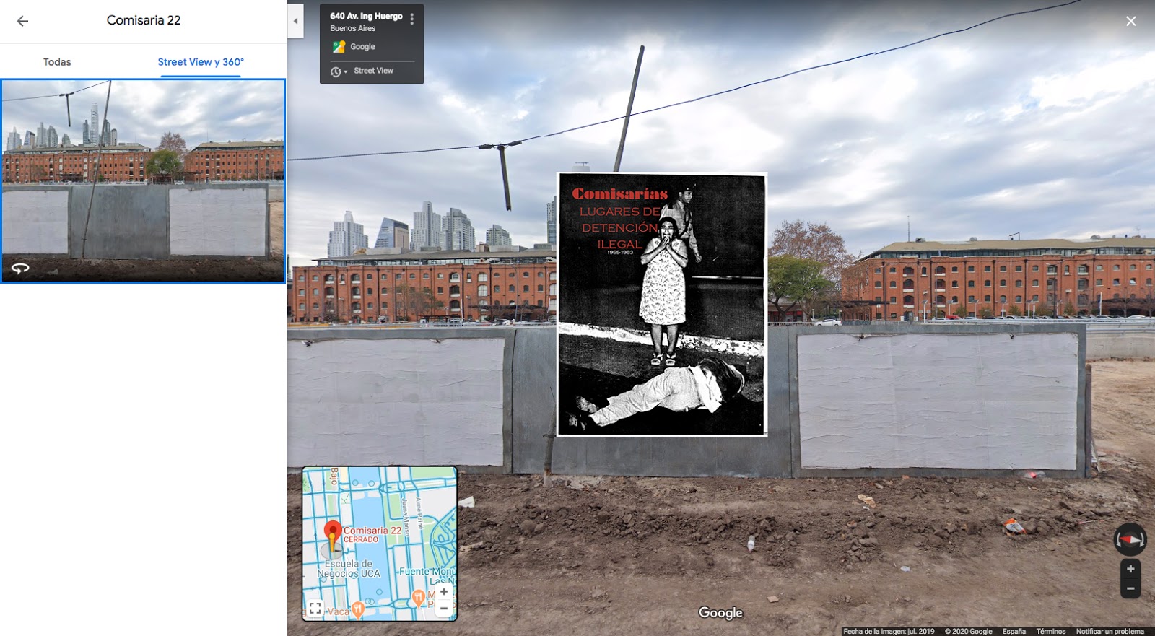1155x636 pixels.
Task: Click the 360° rotate icon on thumbnail
Action: [20, 268]
